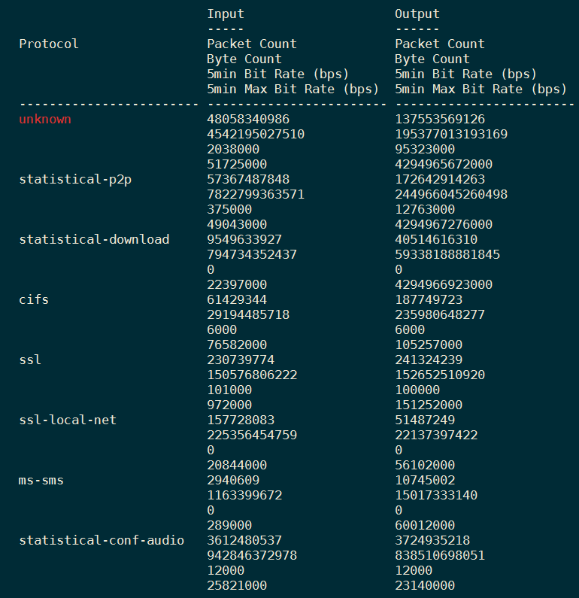Click the standalone "ssl" protocol label

(x=30, y=360)
